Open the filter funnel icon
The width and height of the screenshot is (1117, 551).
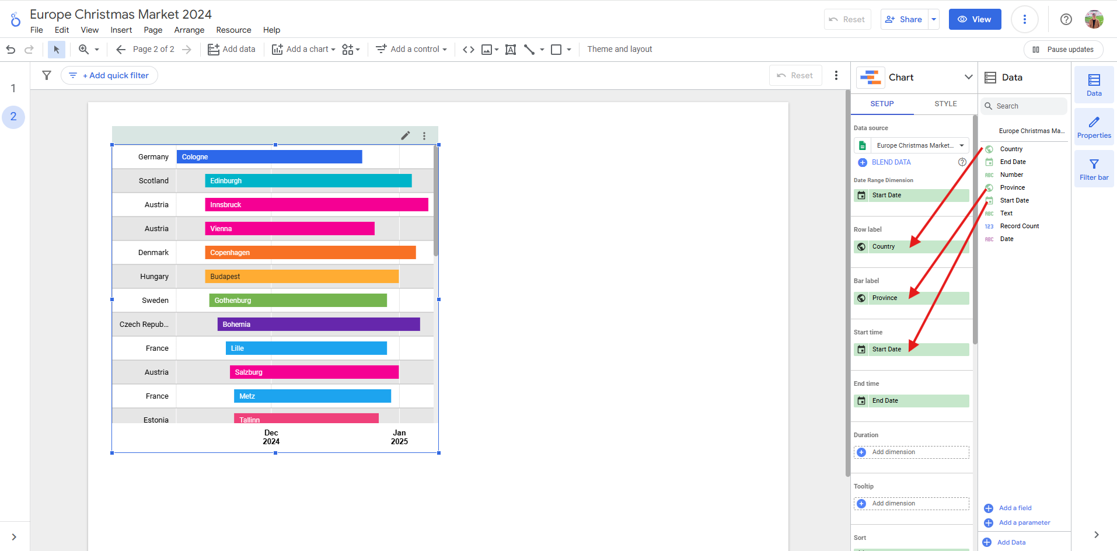[47, 75]
